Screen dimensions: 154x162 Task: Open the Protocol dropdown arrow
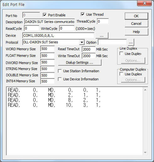(x=82, y=42)
